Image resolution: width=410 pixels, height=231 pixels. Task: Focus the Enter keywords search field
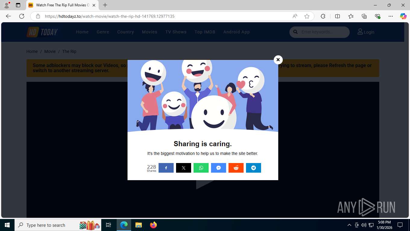click(323, 32)
